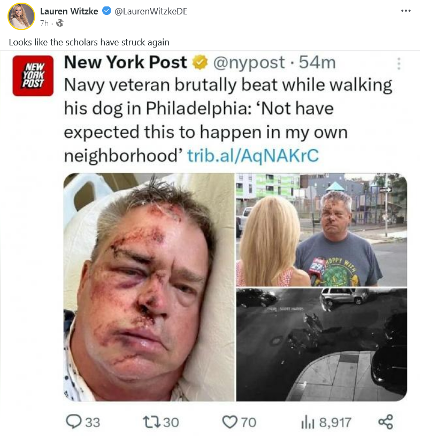
Task: Click the Lauren Witzke author name
Action: [69, 11]
